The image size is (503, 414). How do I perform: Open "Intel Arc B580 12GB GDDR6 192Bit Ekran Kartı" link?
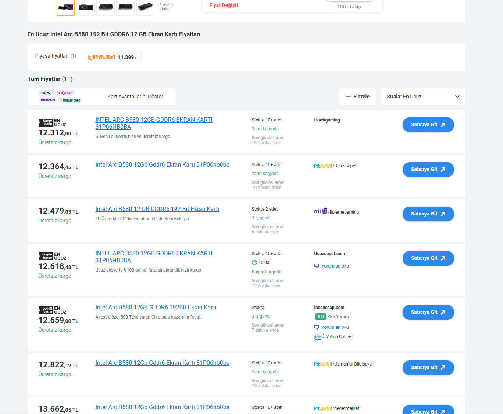[x=156, y=308]
